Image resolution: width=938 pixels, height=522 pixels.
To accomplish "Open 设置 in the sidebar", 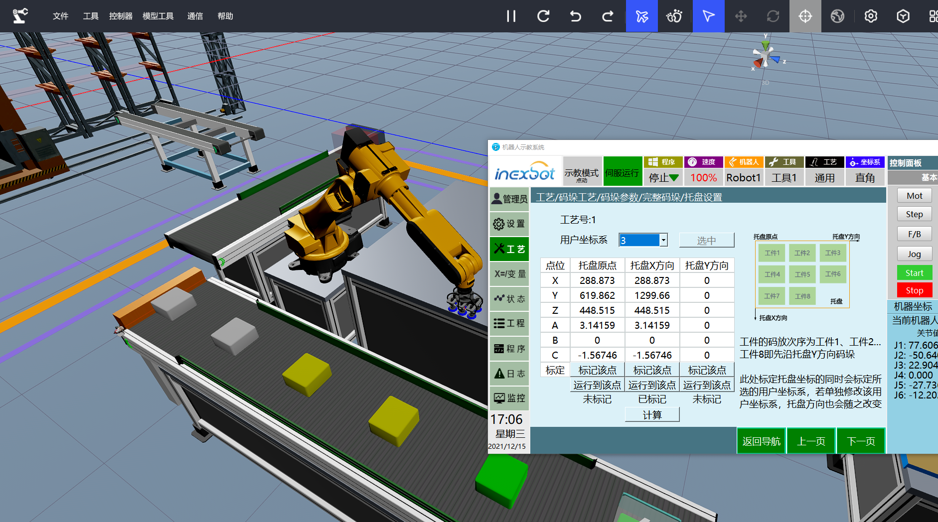I will (509, 224).
